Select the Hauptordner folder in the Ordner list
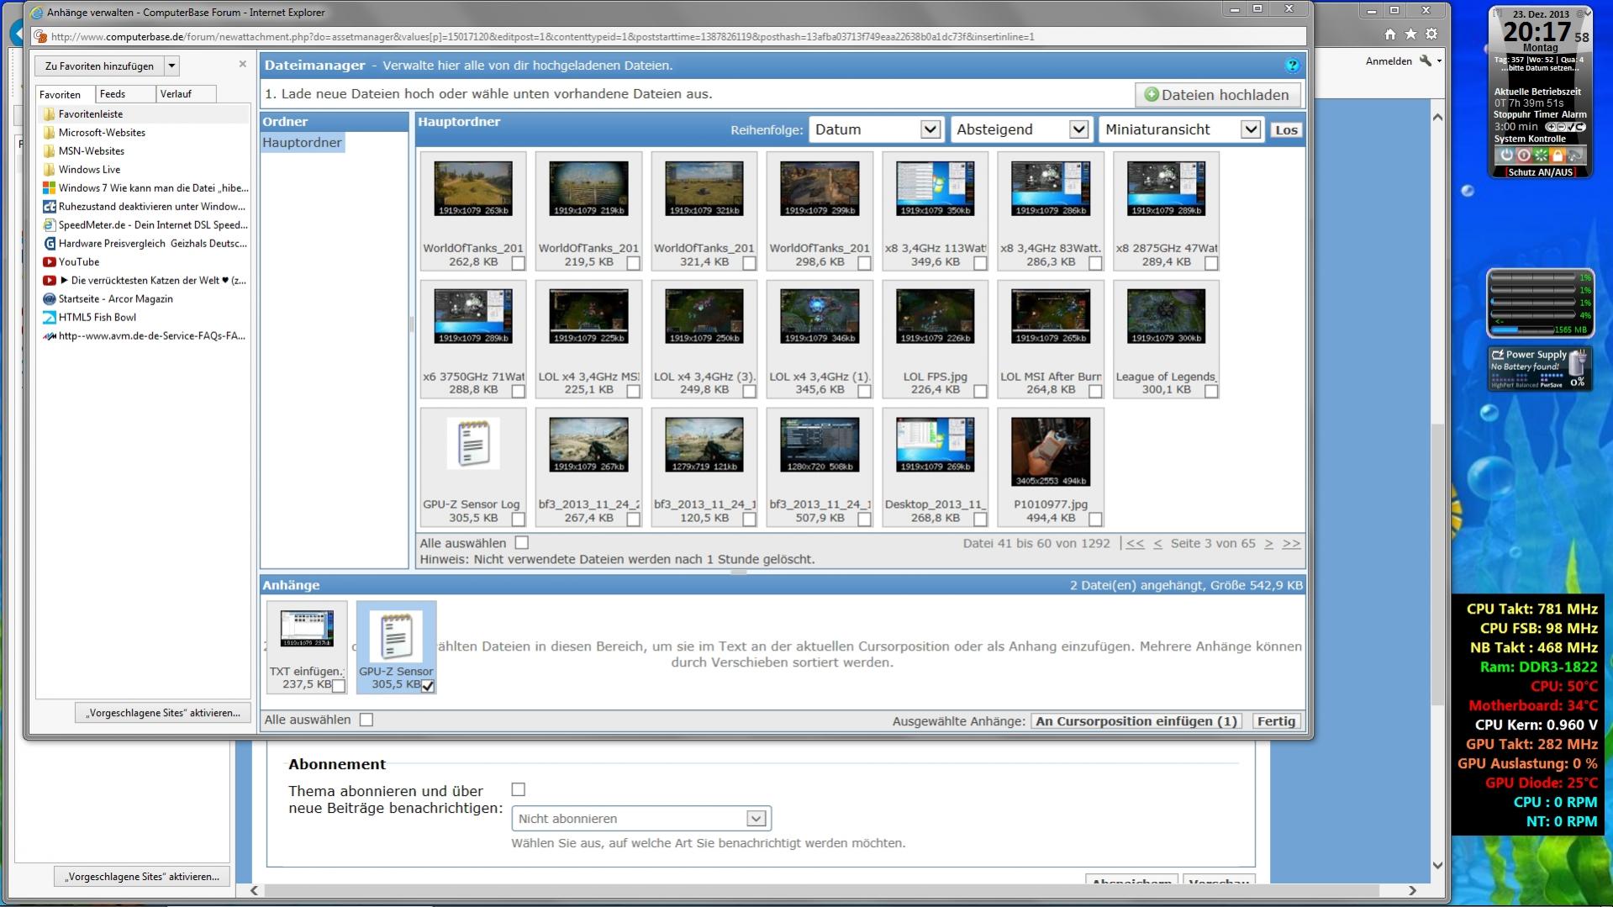The width and height of the screenshot is (1613, 907). 302,143
